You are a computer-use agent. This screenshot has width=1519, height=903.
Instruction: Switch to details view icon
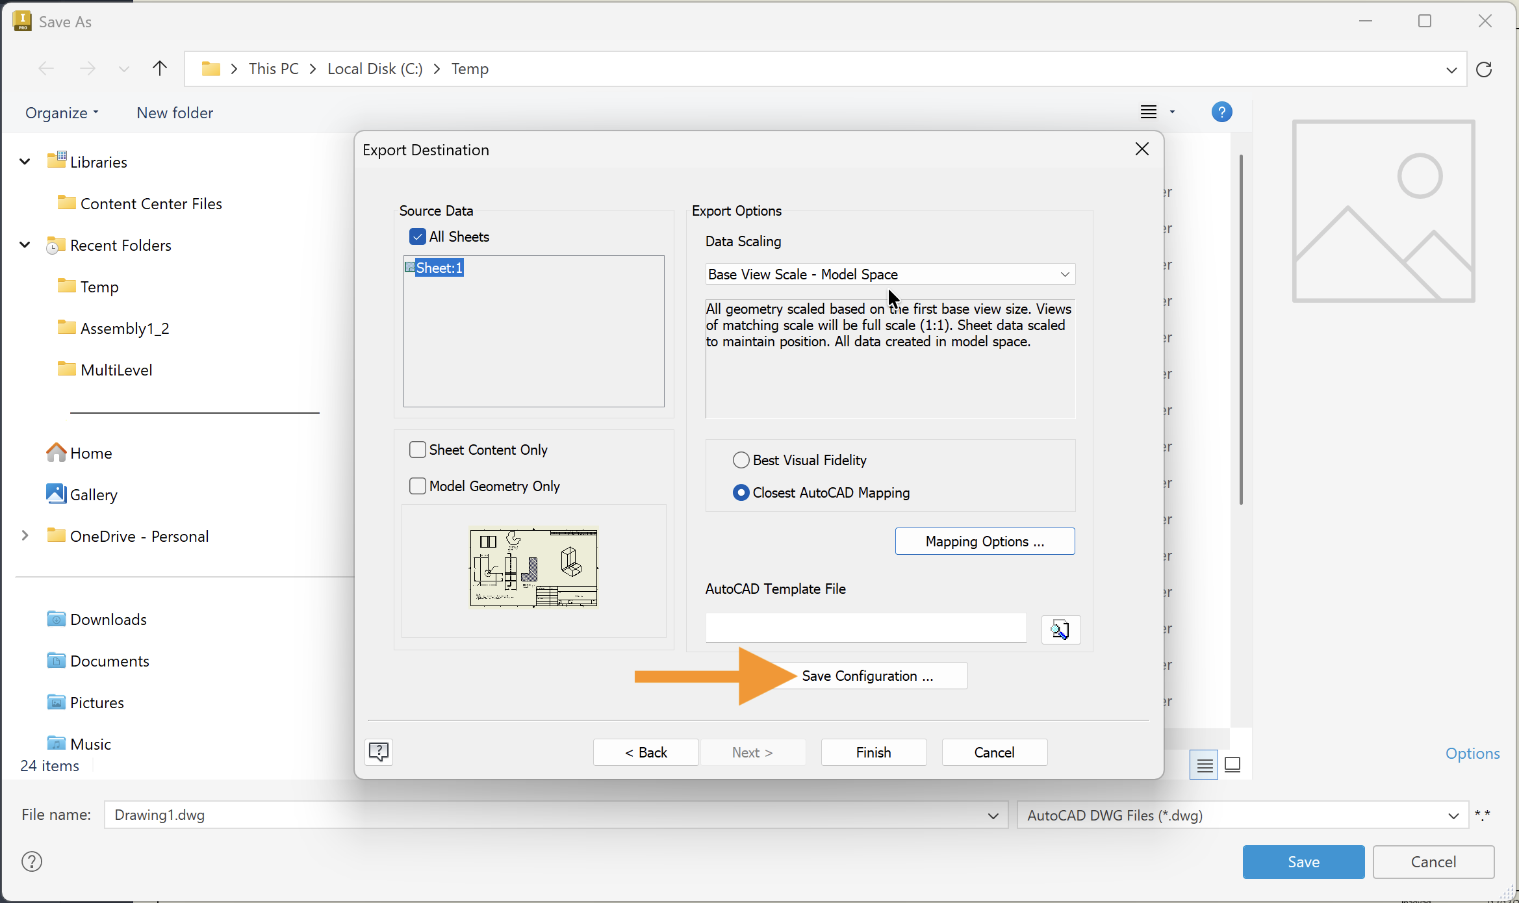(x=1204, y=765)
